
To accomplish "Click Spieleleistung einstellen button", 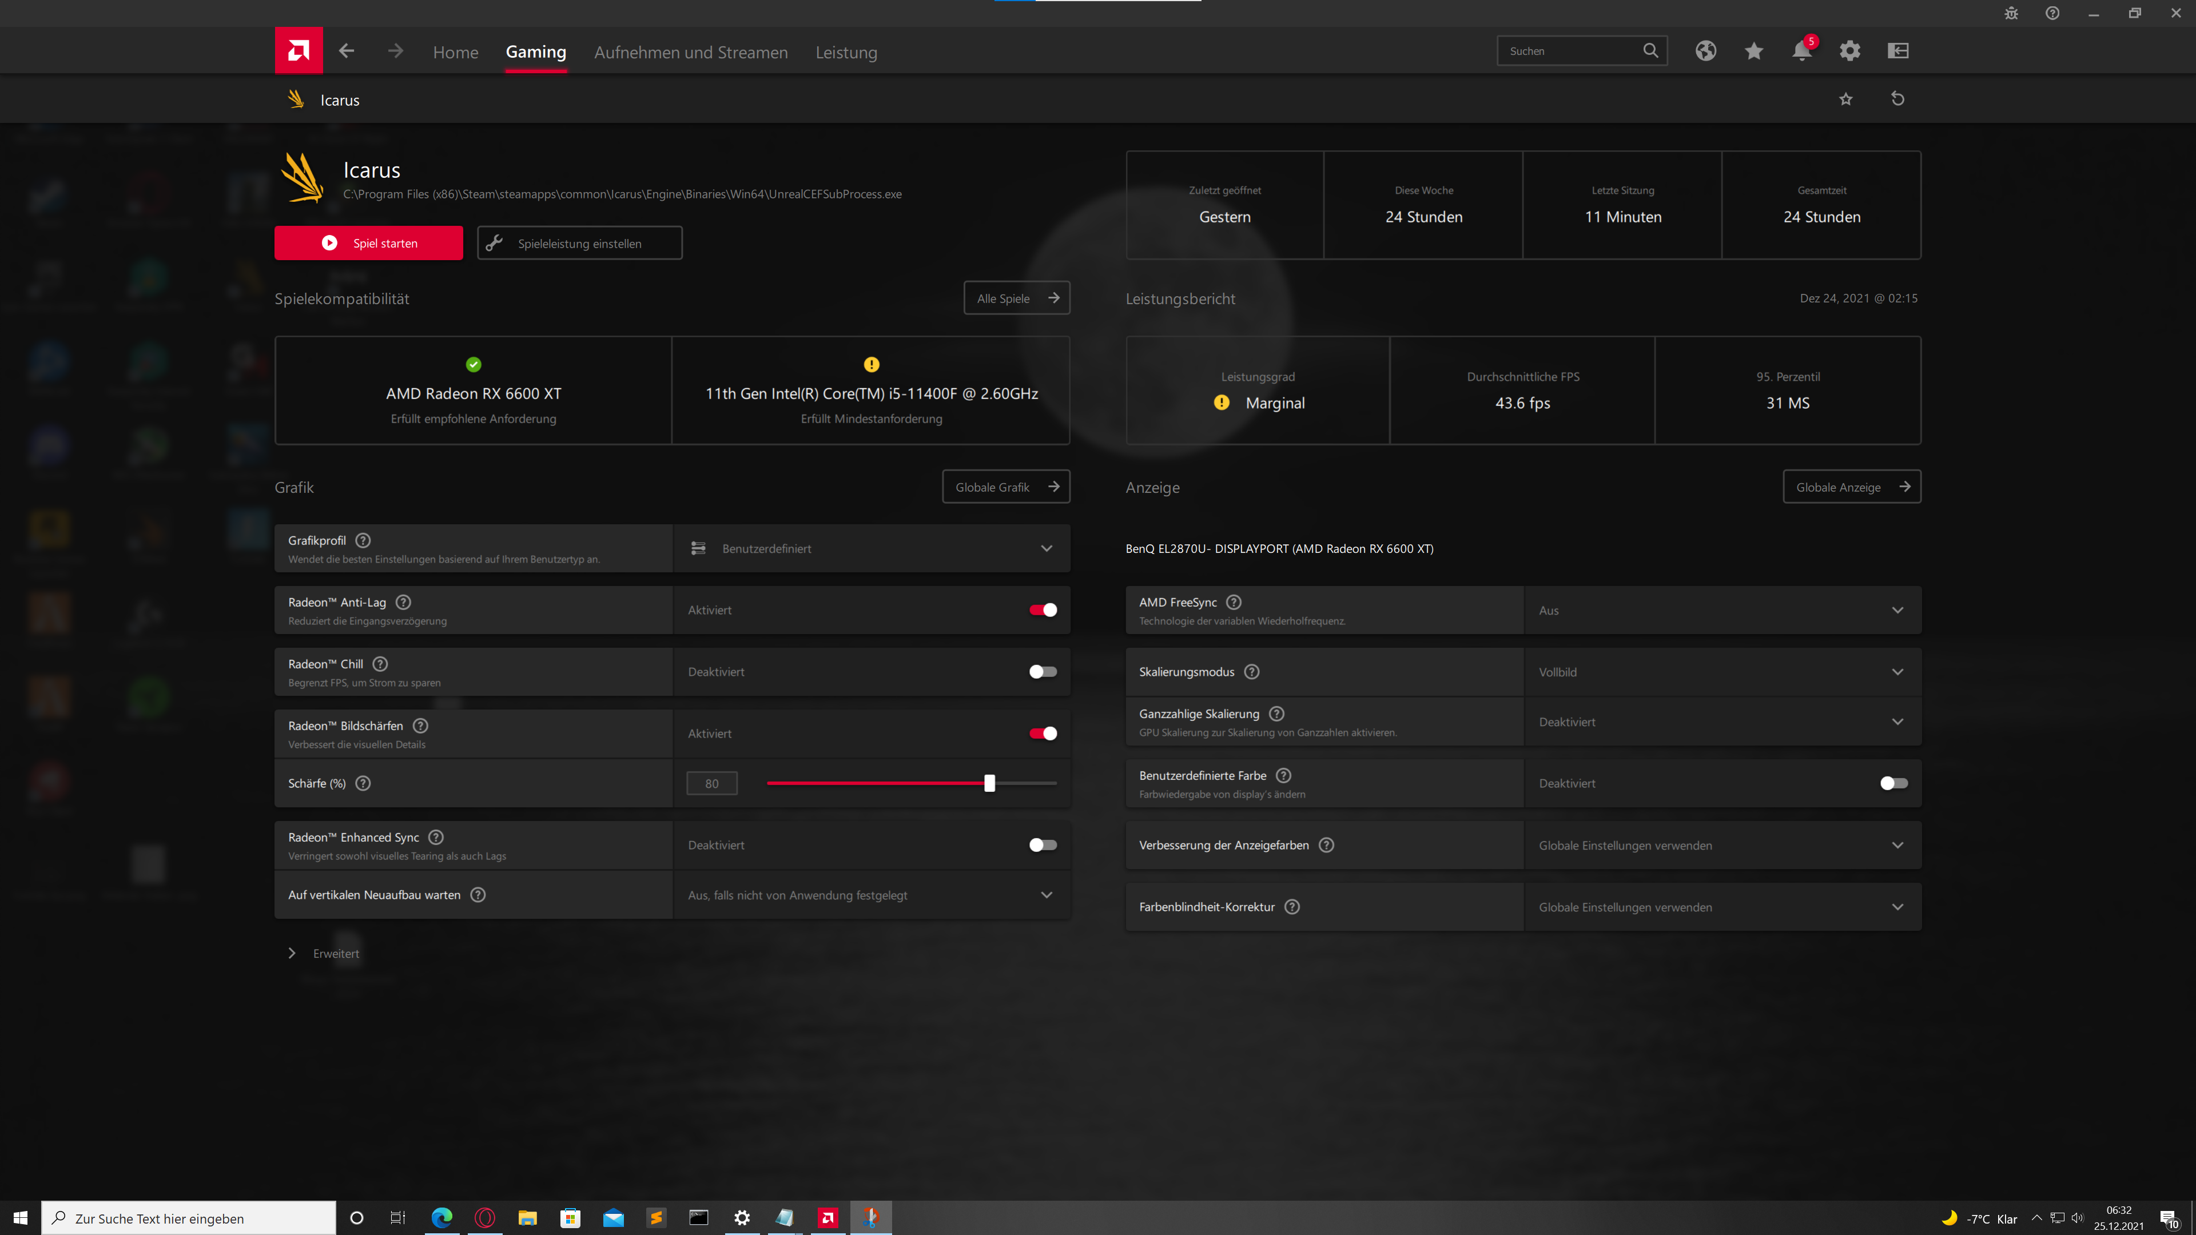I will coord(580,243).
